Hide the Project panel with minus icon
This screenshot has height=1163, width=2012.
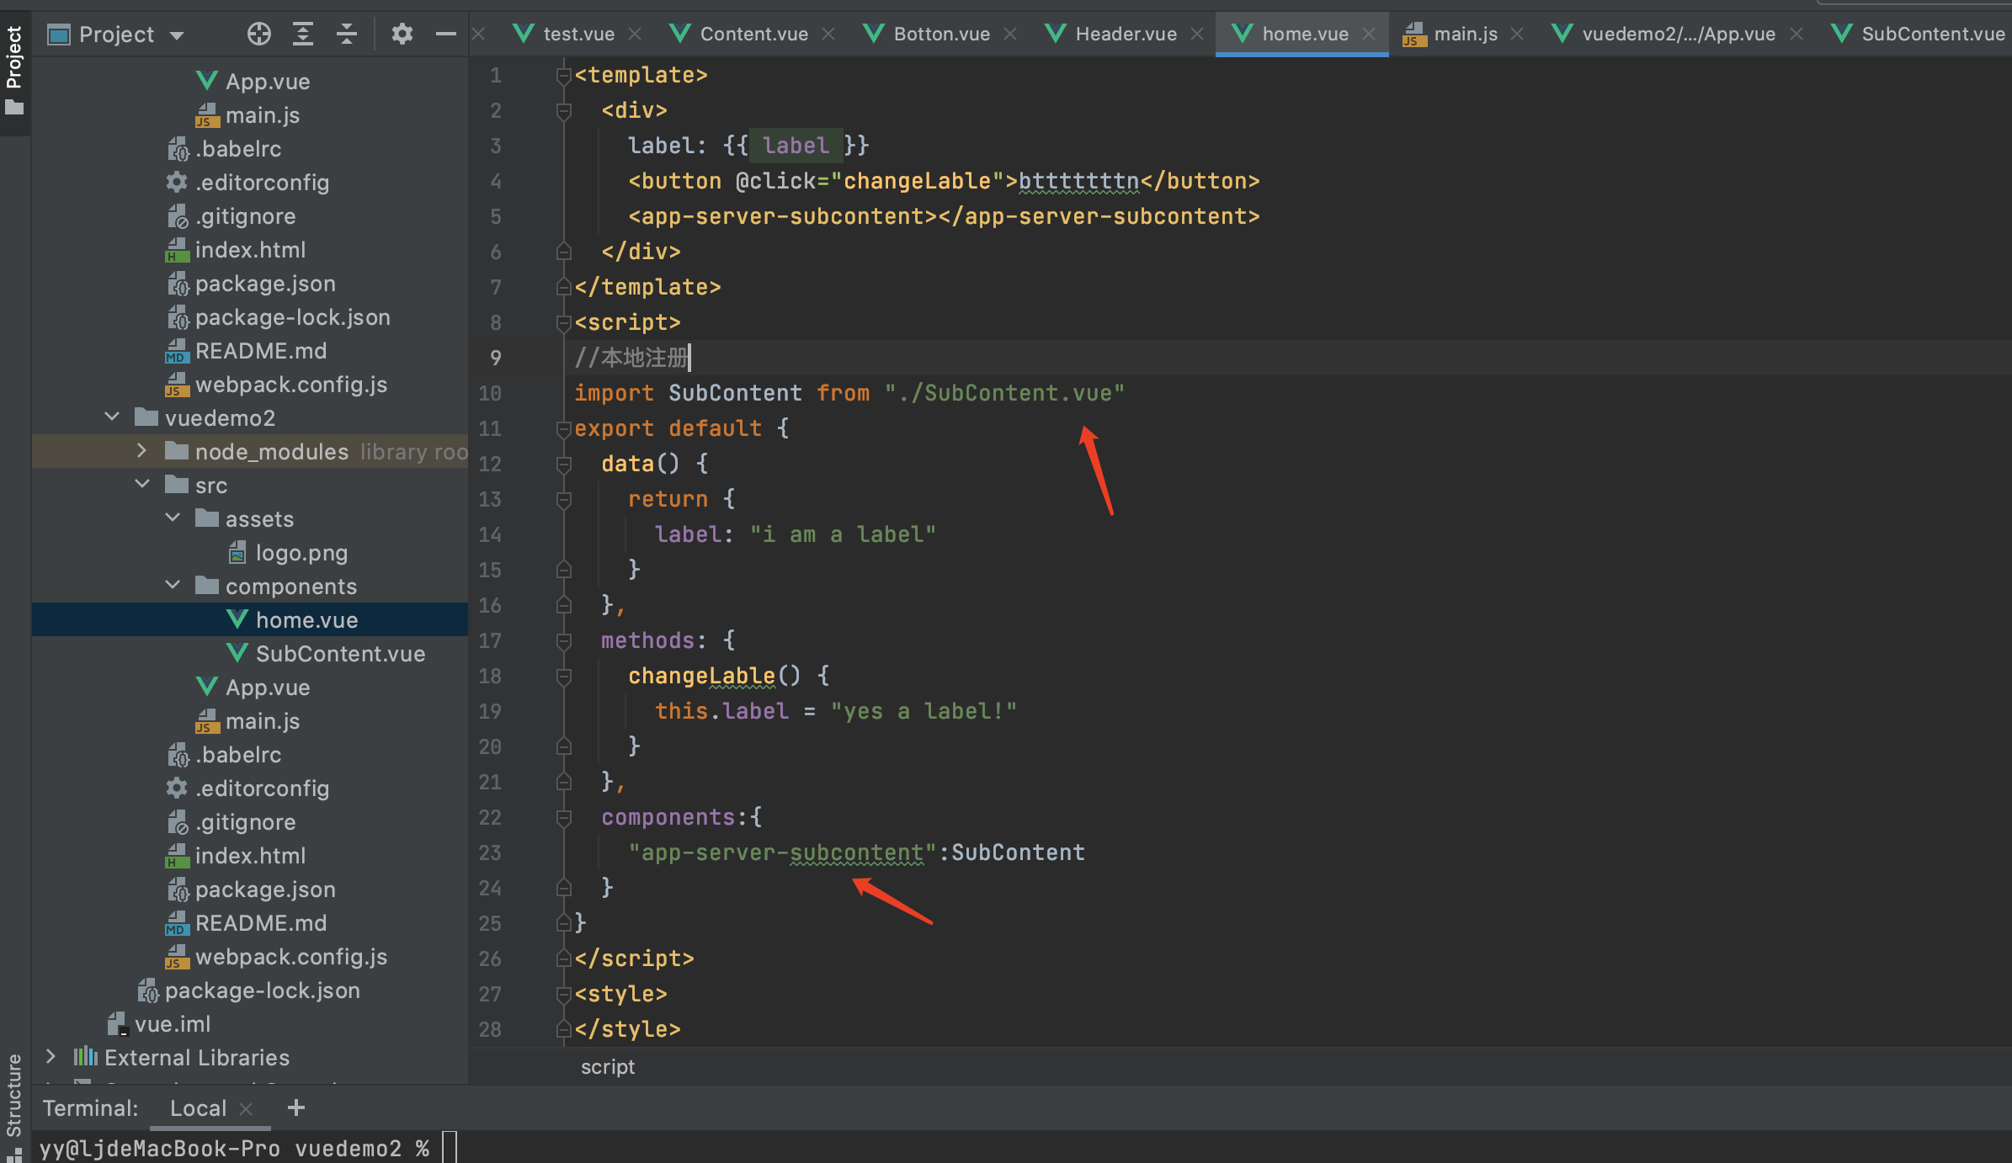pyautogui.click(x=445, y=34)
